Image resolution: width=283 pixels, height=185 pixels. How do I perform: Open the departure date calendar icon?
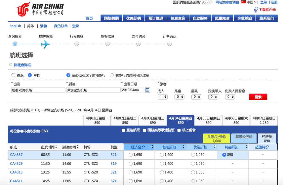(x=147, y=90)
